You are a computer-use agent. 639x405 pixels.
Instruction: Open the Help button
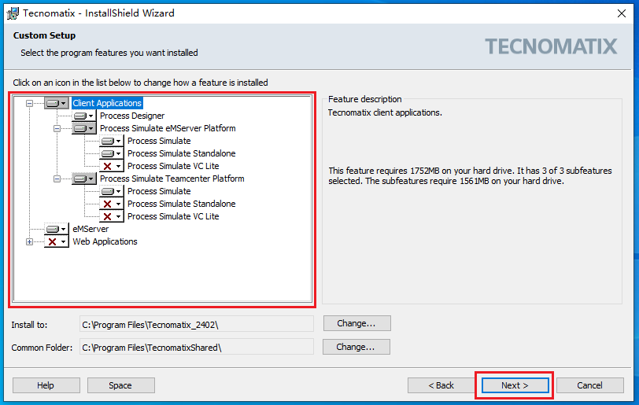(x=46, y=385)
